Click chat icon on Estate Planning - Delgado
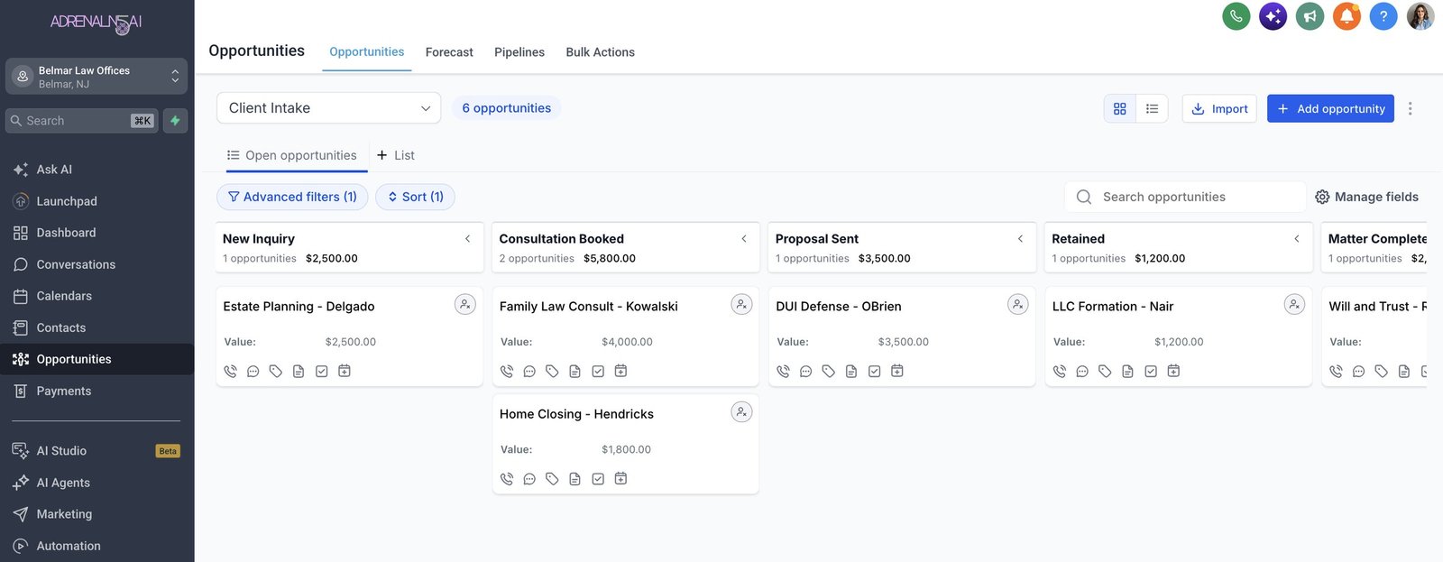1443x562 pixels. 253,371
